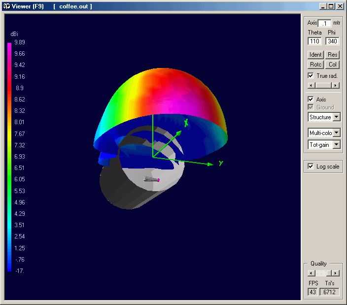The height and width of the screenshot is (305, 347).
Task: Click the Rotc button
Action: pos(315,65)
